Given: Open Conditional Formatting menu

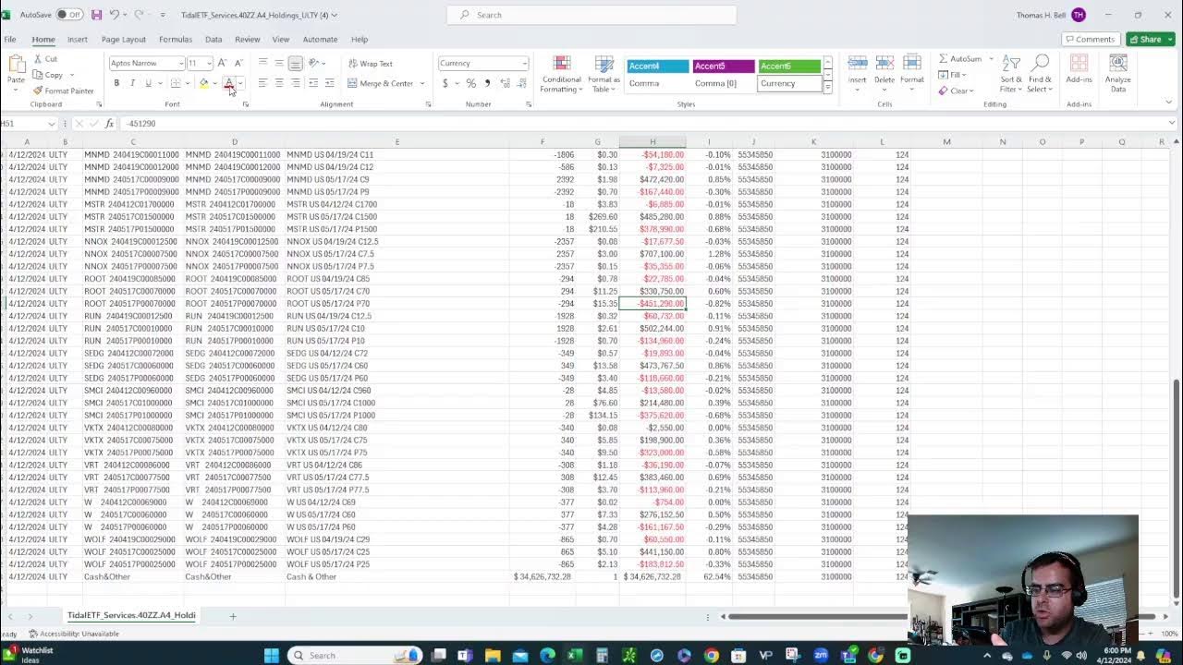Looking at the screenshot, I should pos(561,74).
